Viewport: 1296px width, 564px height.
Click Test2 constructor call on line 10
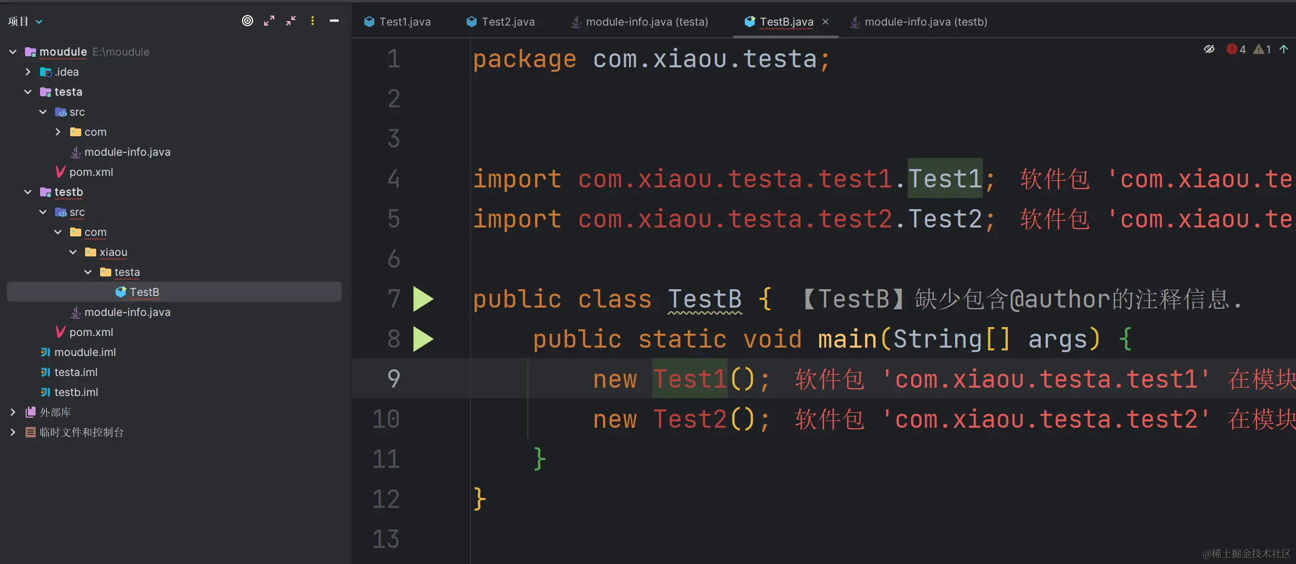click(x=690, y=419)
